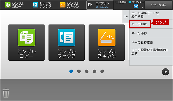173x101 pixels.
Task: Click the wireless network status icon
Action: 136,6
